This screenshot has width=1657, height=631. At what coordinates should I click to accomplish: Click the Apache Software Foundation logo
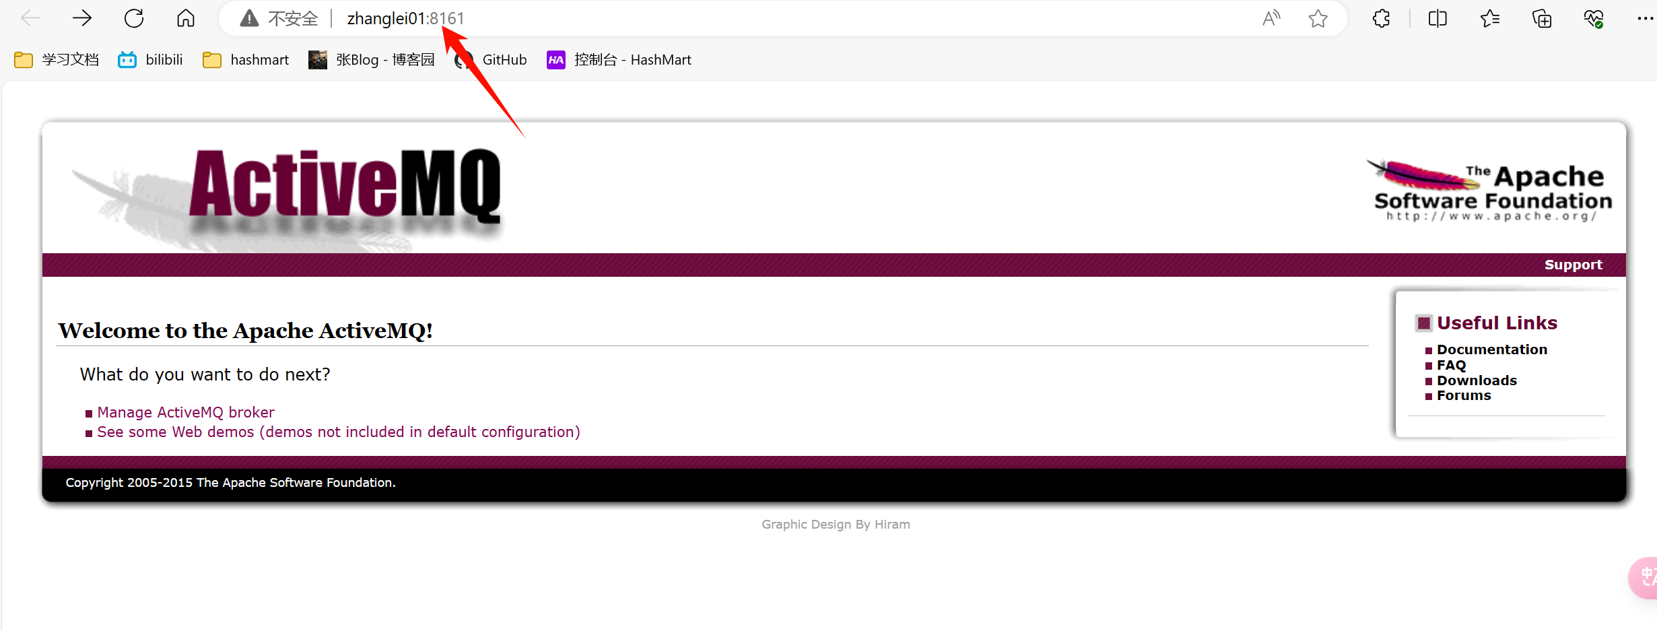tap(1490, 190)
